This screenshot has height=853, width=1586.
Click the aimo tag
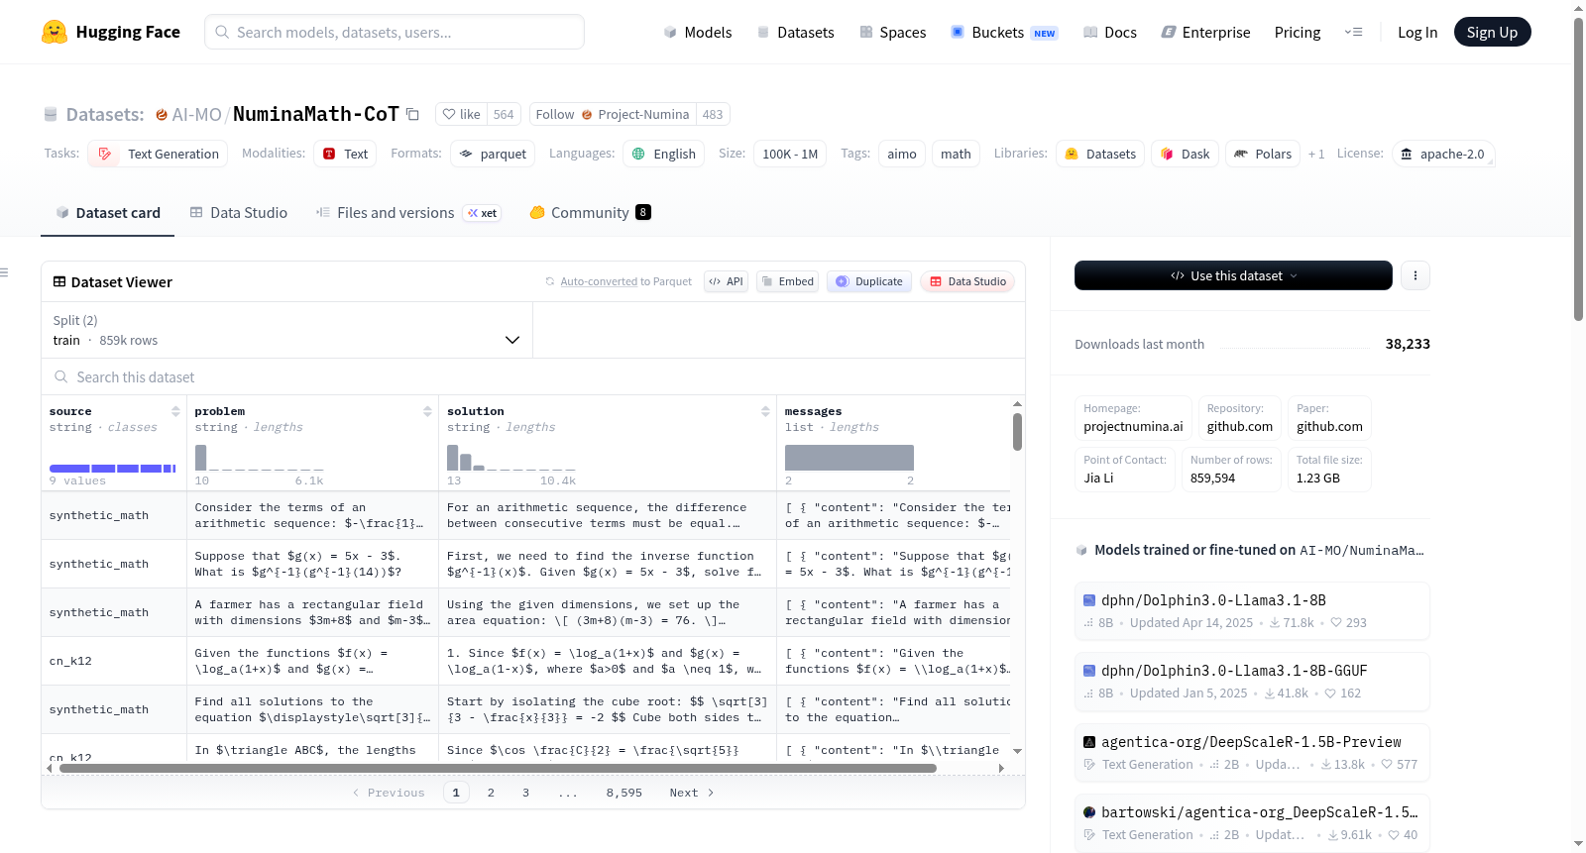(902, 154)
